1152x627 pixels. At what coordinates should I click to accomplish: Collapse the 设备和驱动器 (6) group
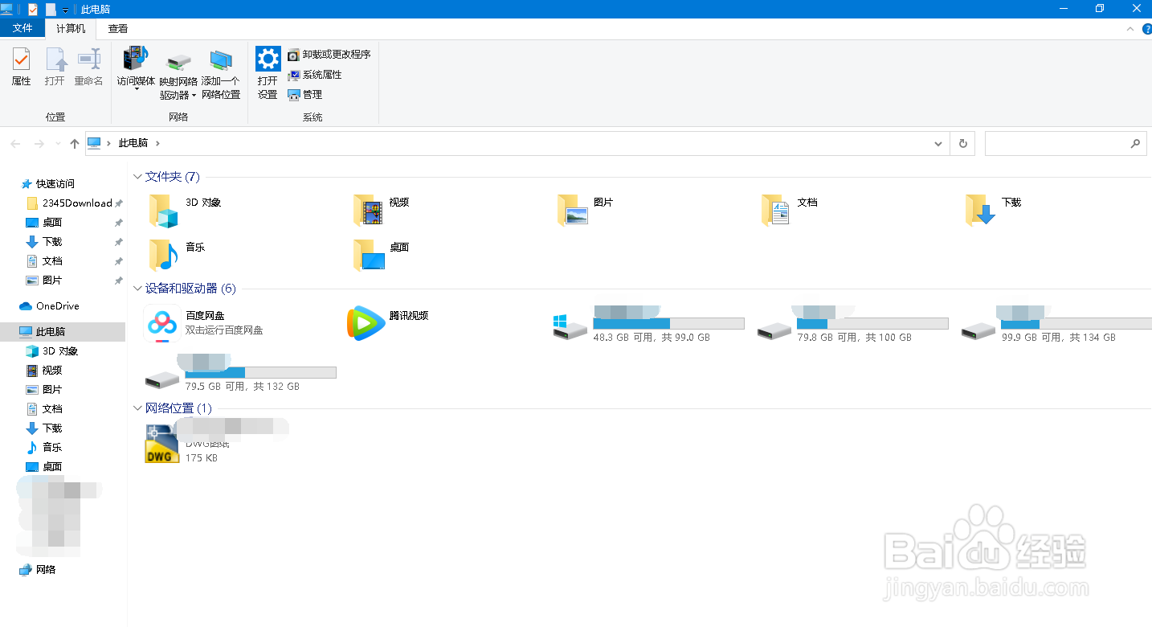[137, 289]
